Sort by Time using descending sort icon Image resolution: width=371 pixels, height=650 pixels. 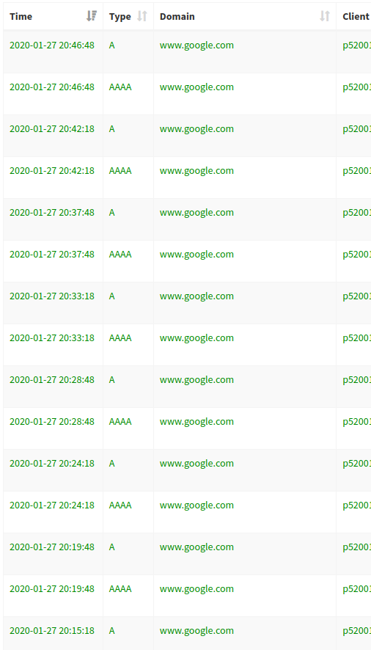[92, 16]
